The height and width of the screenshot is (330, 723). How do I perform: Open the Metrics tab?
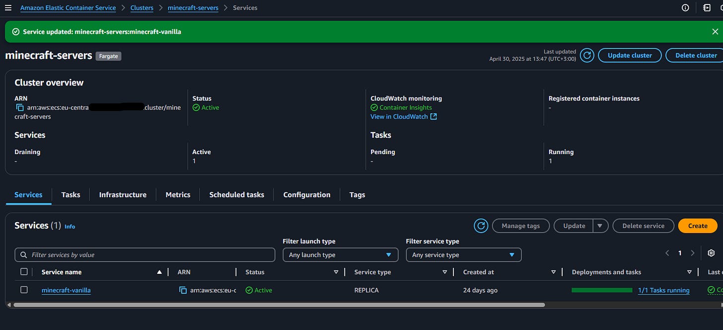coord(178,195)
